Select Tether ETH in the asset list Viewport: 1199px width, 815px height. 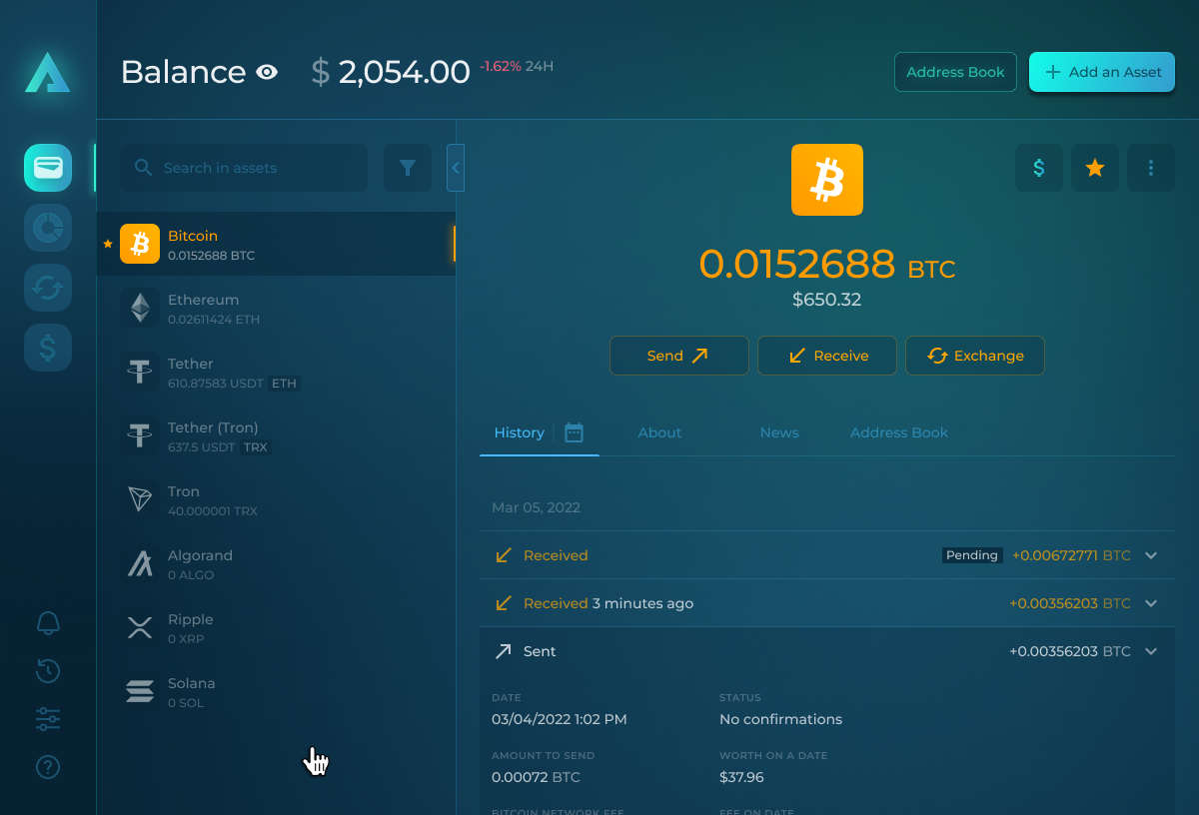pyautogui.click(x=276, y=372)
